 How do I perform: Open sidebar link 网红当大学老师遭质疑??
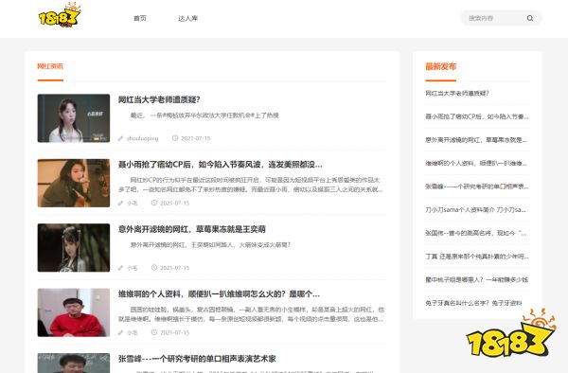[457, 94]
